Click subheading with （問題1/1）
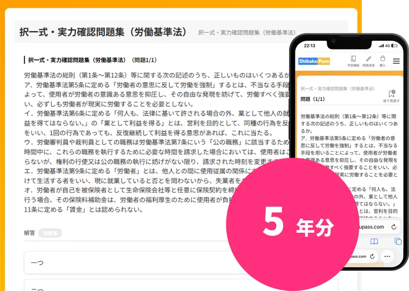 (x=93, y=60)
